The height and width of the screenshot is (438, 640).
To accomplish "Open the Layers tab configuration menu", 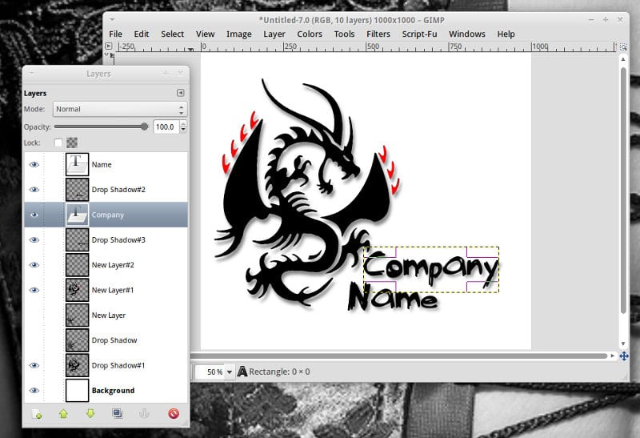I will click(x=181, y=93).
